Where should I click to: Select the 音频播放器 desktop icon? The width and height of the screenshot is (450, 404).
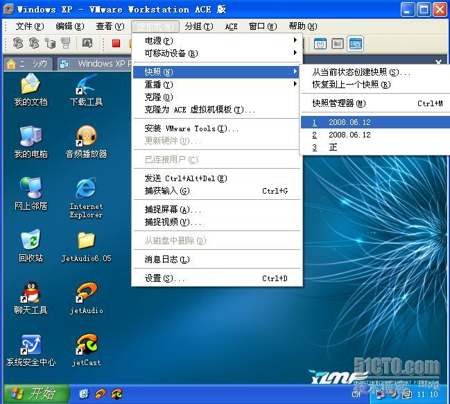tap(86, 142)
